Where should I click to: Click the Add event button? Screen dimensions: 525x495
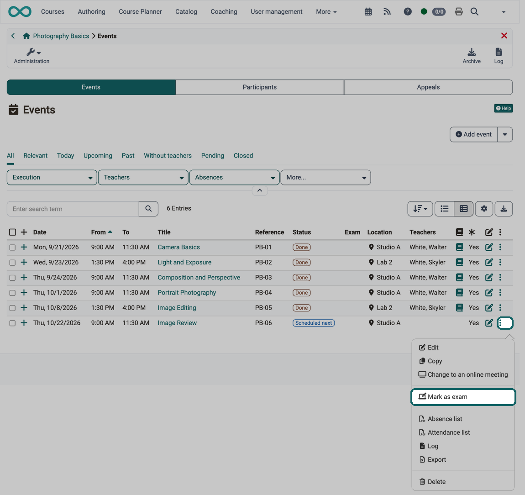(473, 134)
